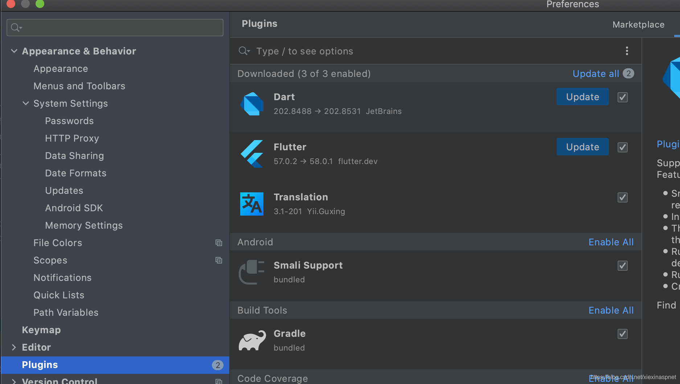
Task: Click the Dart version 202.8488 → 202.8531 text
Action: [x=317, y=111]
